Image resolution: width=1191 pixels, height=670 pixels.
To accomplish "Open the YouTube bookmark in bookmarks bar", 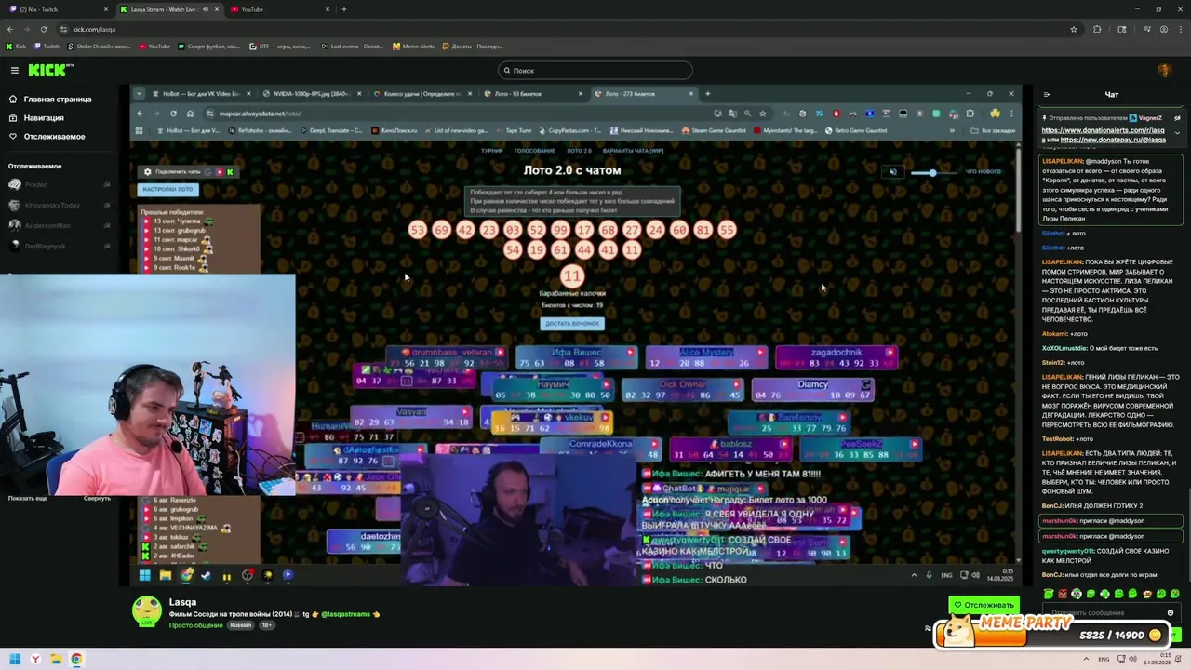I will pyautogui.click(x=154, y=46).
